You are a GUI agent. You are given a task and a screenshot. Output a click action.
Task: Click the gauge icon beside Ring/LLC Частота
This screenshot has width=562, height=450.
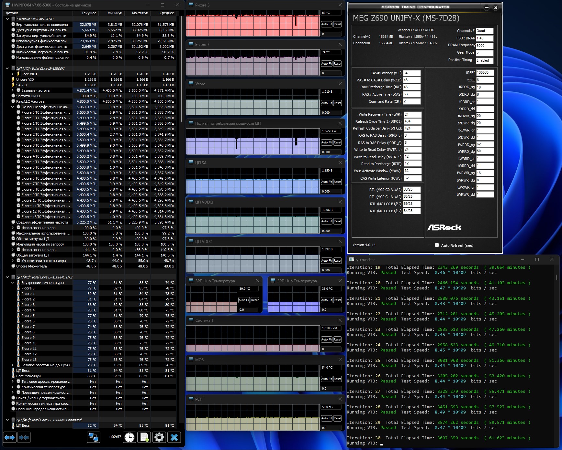click(13, 101)
